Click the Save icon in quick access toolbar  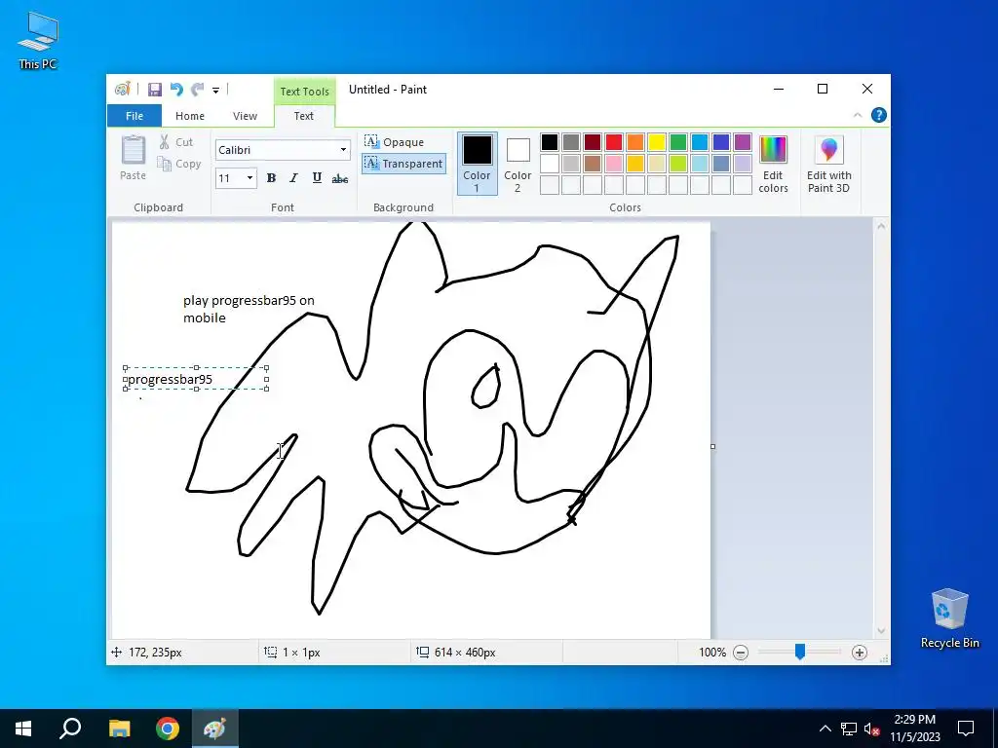(x=155, y=90)
